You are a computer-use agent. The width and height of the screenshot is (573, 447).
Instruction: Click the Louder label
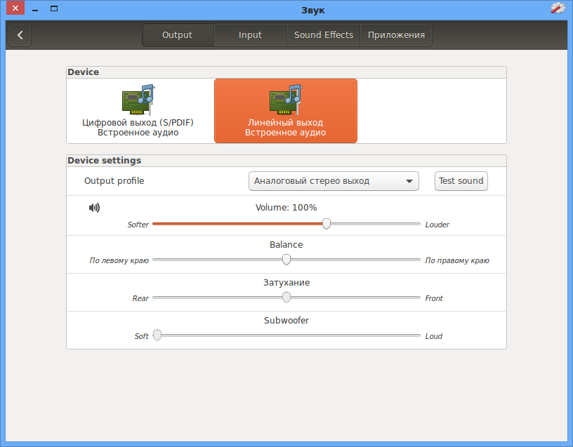tap(437, 225)
